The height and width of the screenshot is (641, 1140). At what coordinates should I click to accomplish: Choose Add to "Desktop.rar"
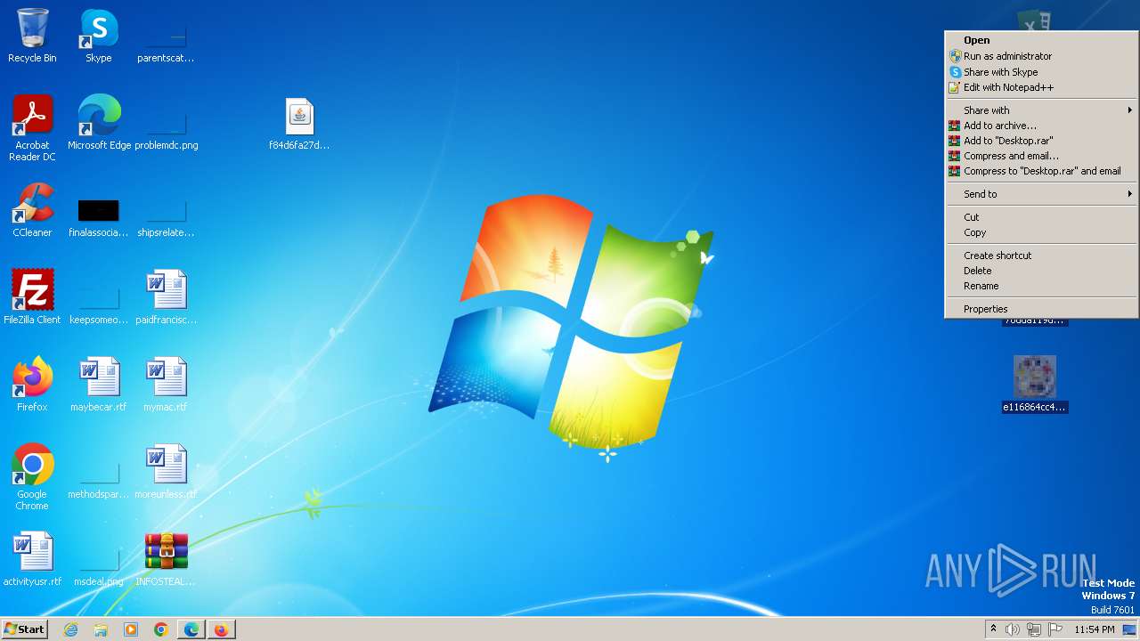pyautogui.click(x=1041, y=141)
